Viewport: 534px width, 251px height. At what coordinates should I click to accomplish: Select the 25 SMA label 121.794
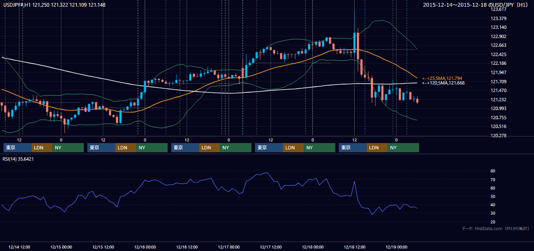[442, 78]
